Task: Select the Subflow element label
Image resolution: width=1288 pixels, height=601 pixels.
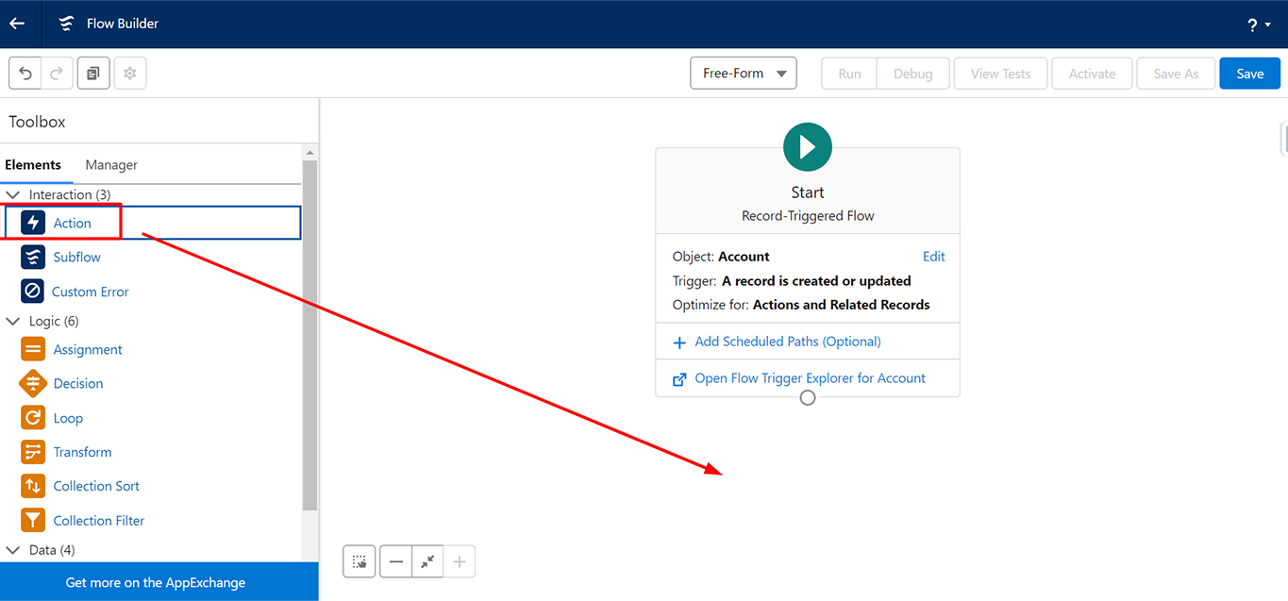Action: point(76,258)
